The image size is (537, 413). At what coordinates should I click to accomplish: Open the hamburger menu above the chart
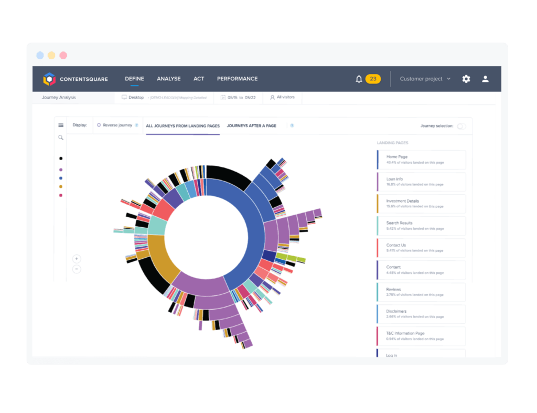[x=61, y=125]
